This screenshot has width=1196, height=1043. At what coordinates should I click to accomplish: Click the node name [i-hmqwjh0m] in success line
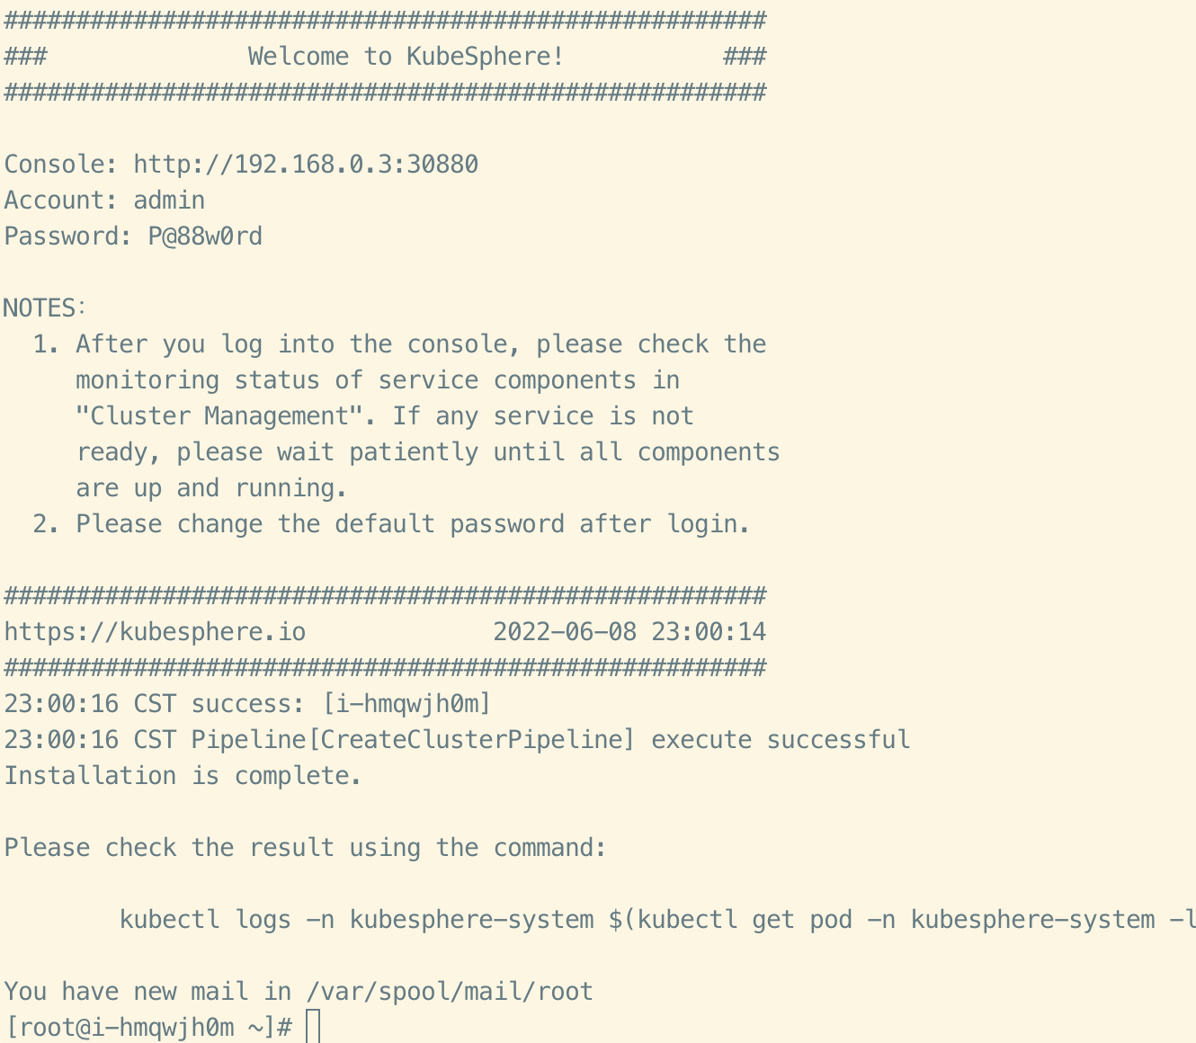point(406,704)
